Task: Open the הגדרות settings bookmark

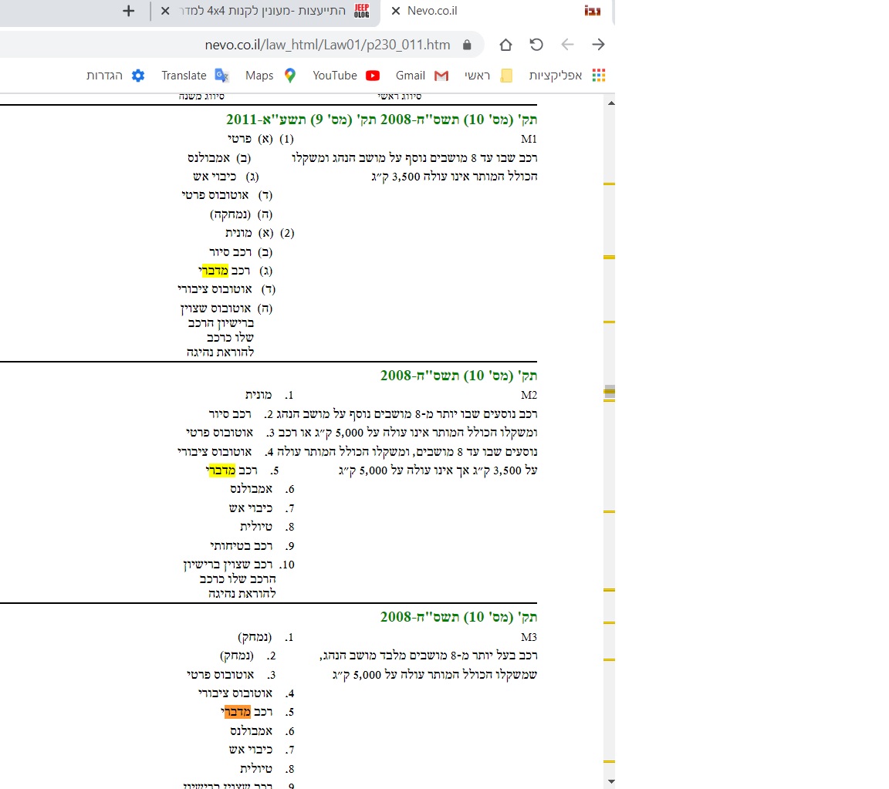Action: (x=115, y=75)
